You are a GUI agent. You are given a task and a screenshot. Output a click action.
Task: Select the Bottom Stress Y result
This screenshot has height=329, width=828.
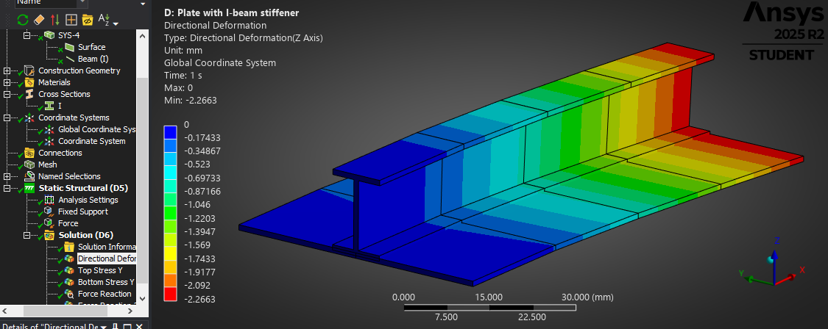pyautogui.click(x=106, y=282)
